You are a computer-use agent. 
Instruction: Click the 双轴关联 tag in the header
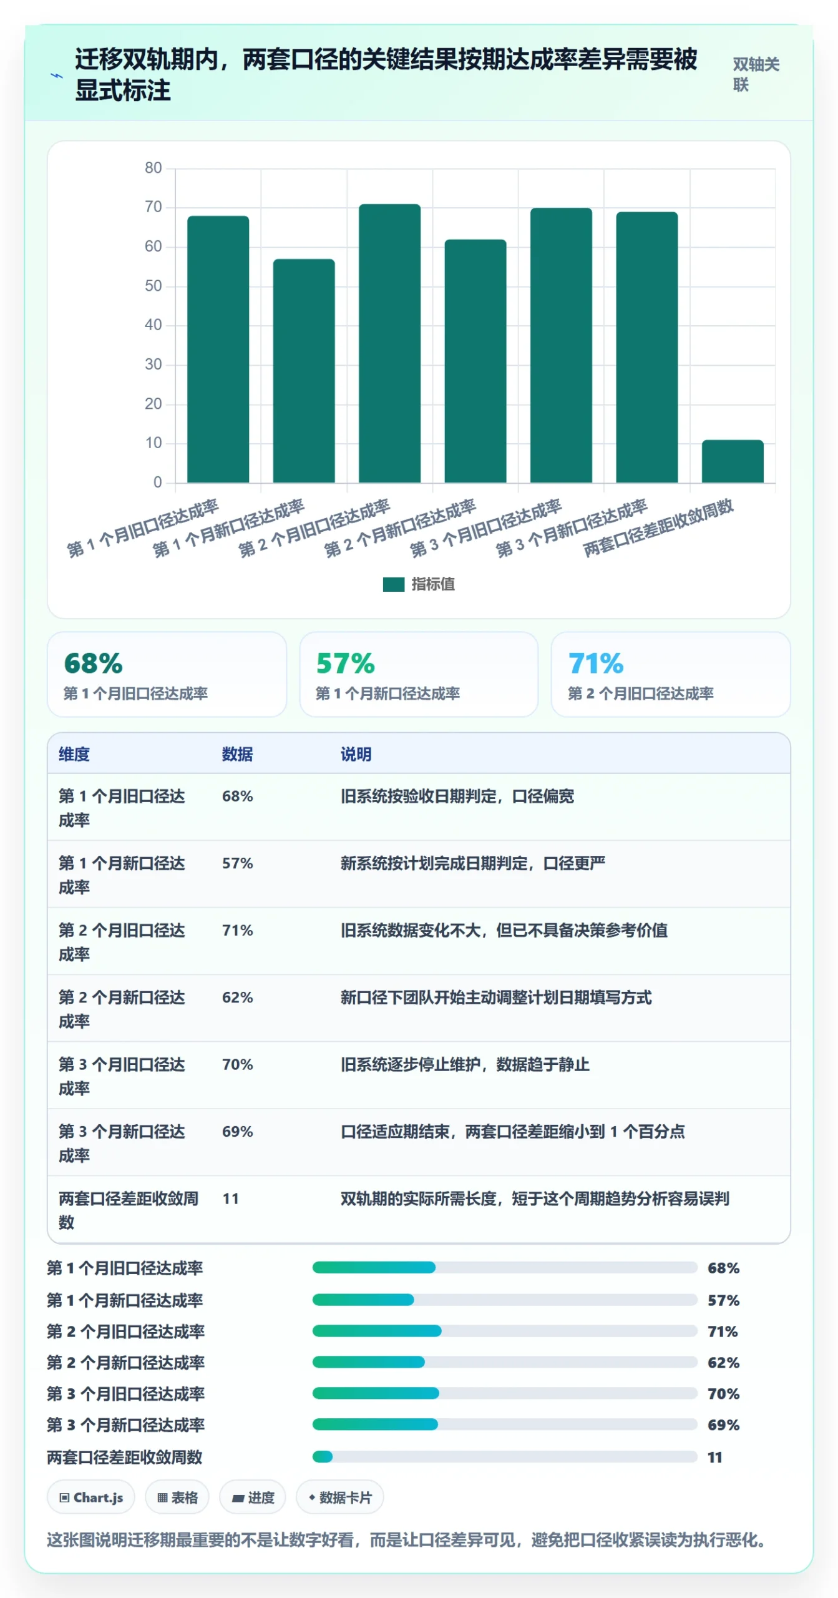pyautogui.click(x=756, y=74)
